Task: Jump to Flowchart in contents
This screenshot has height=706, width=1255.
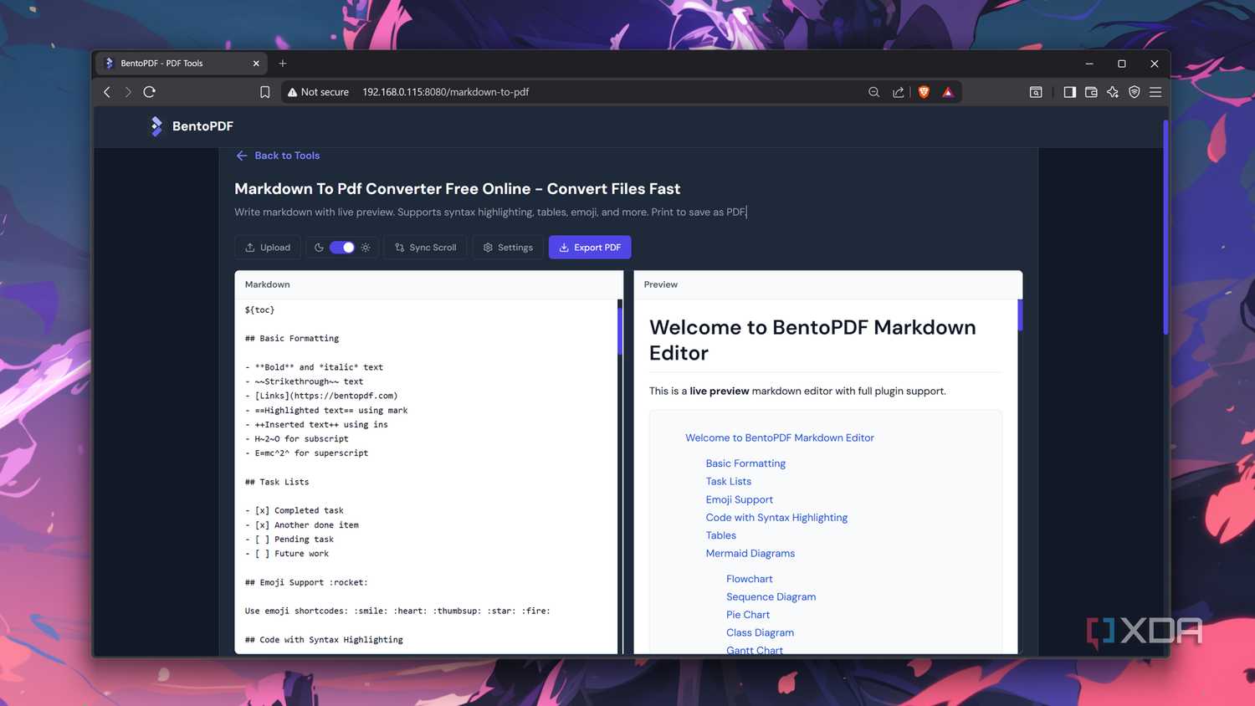Action: click(x=750, y=579)
